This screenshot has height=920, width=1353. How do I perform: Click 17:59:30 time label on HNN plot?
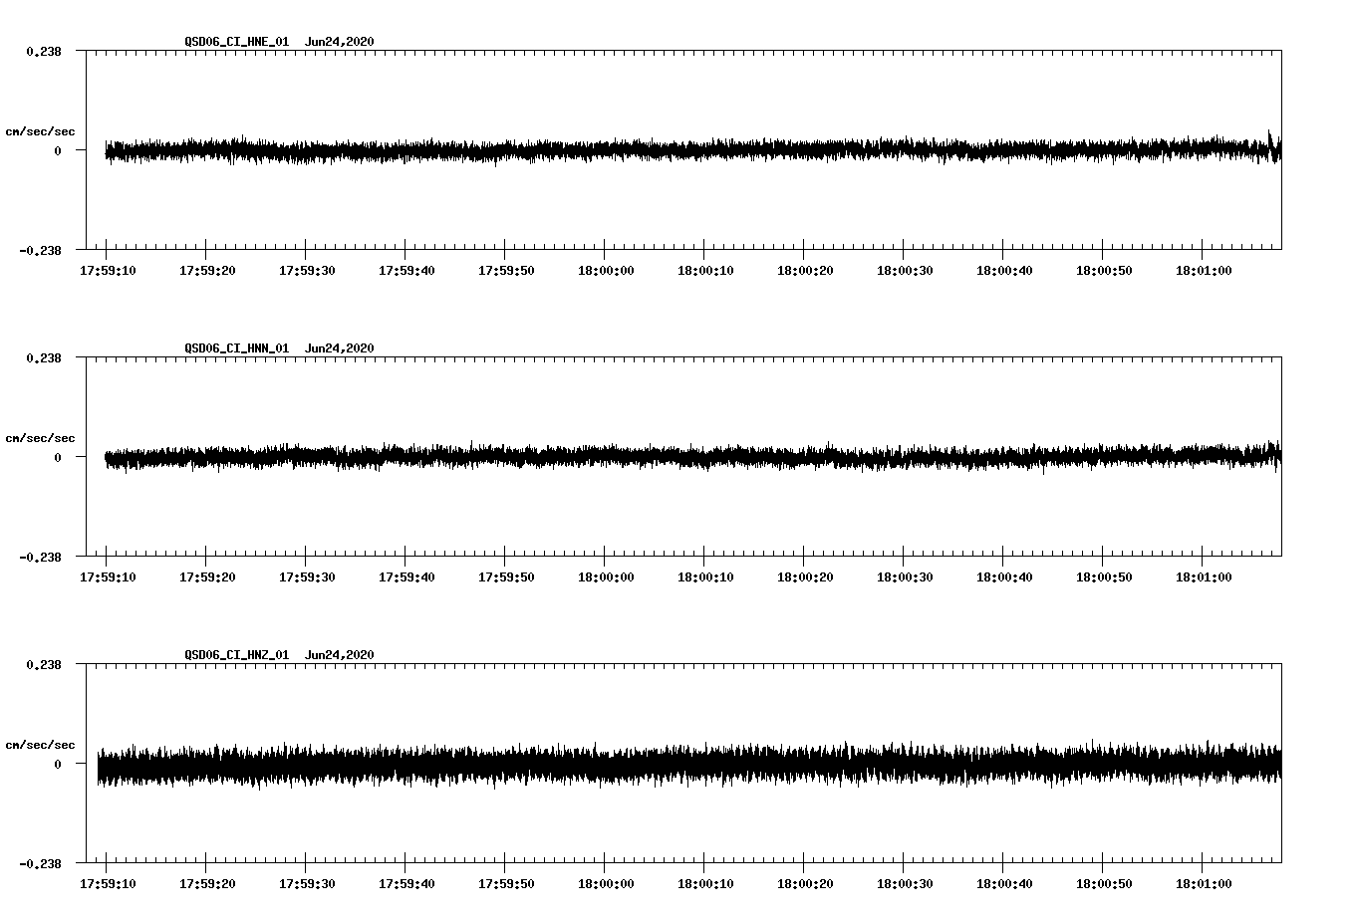point(306,577)
